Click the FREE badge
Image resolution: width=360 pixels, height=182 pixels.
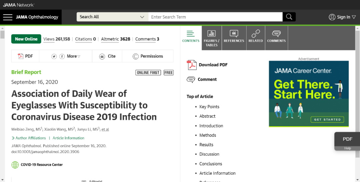coord(169,73)
